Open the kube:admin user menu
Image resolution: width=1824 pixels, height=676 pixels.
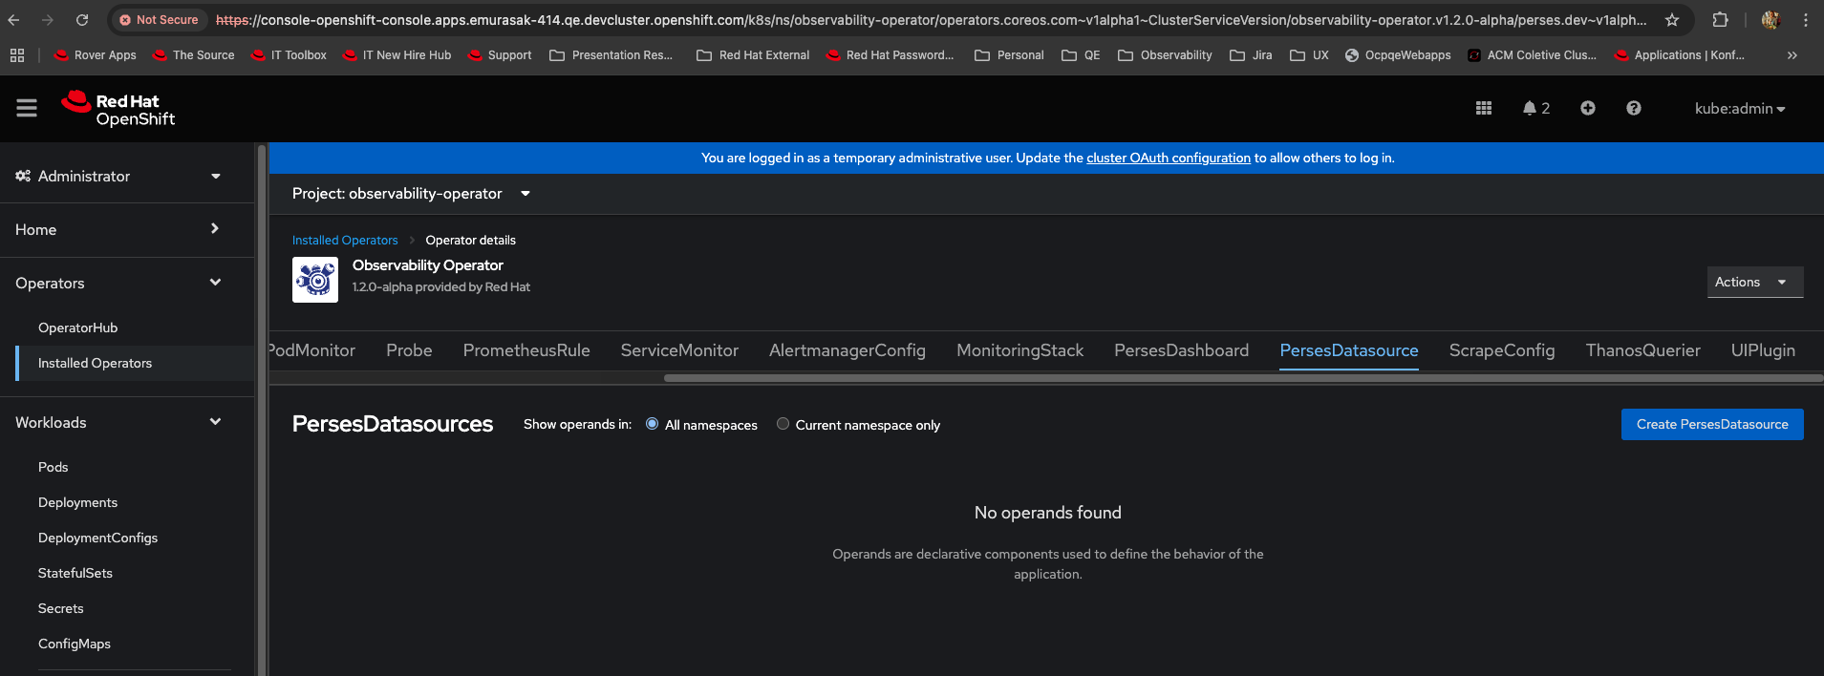coord(1740,109)
